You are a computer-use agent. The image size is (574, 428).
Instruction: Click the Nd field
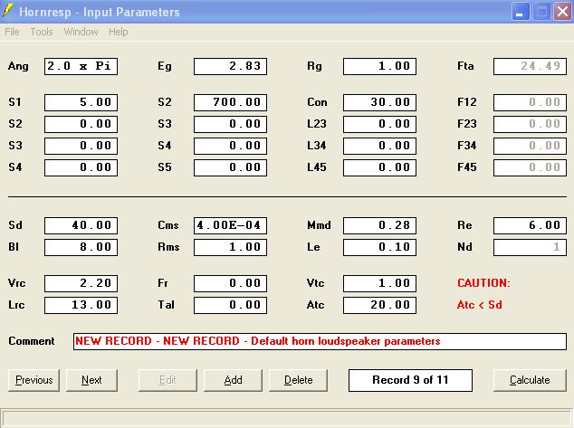(x=530, y=247)
